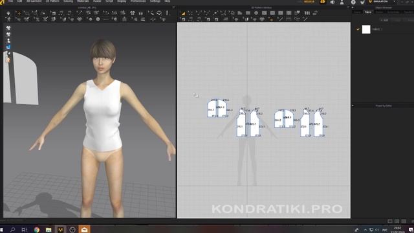
Task: Click the pause-shaped bars icon in 3D toolbar
Action: coord(141,13)
